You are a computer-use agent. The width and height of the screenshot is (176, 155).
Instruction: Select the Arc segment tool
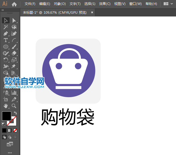click(x=14, y=40)
